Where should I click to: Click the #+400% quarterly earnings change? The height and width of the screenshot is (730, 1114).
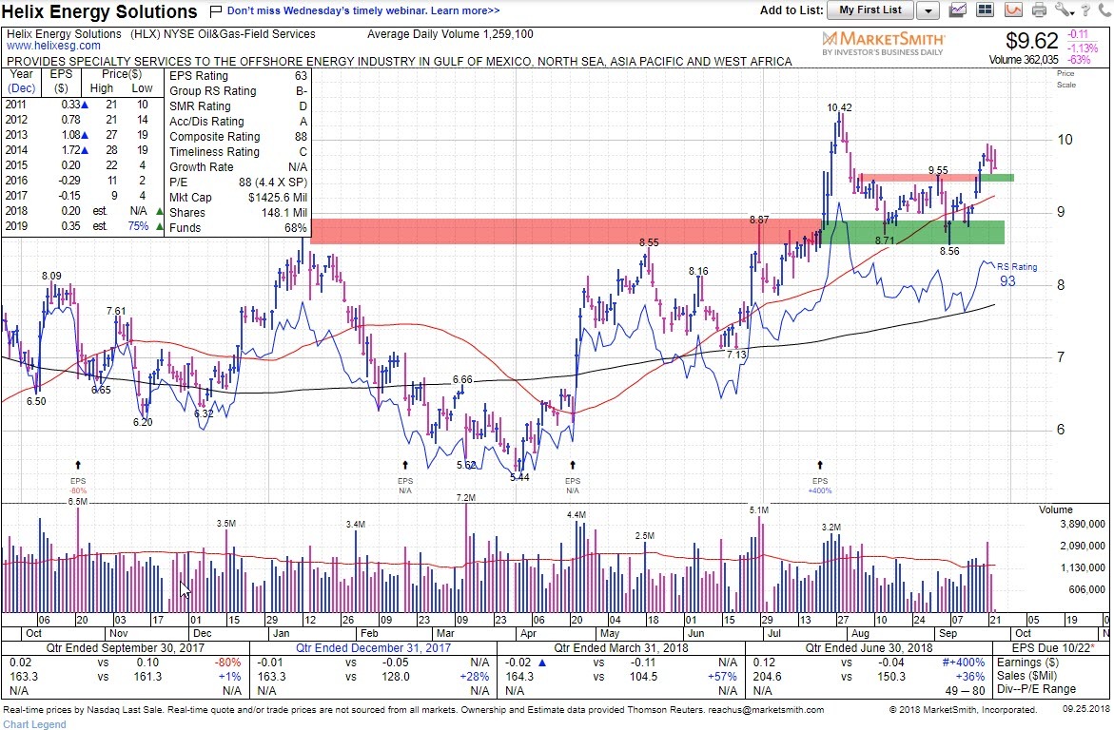(963, 663)
